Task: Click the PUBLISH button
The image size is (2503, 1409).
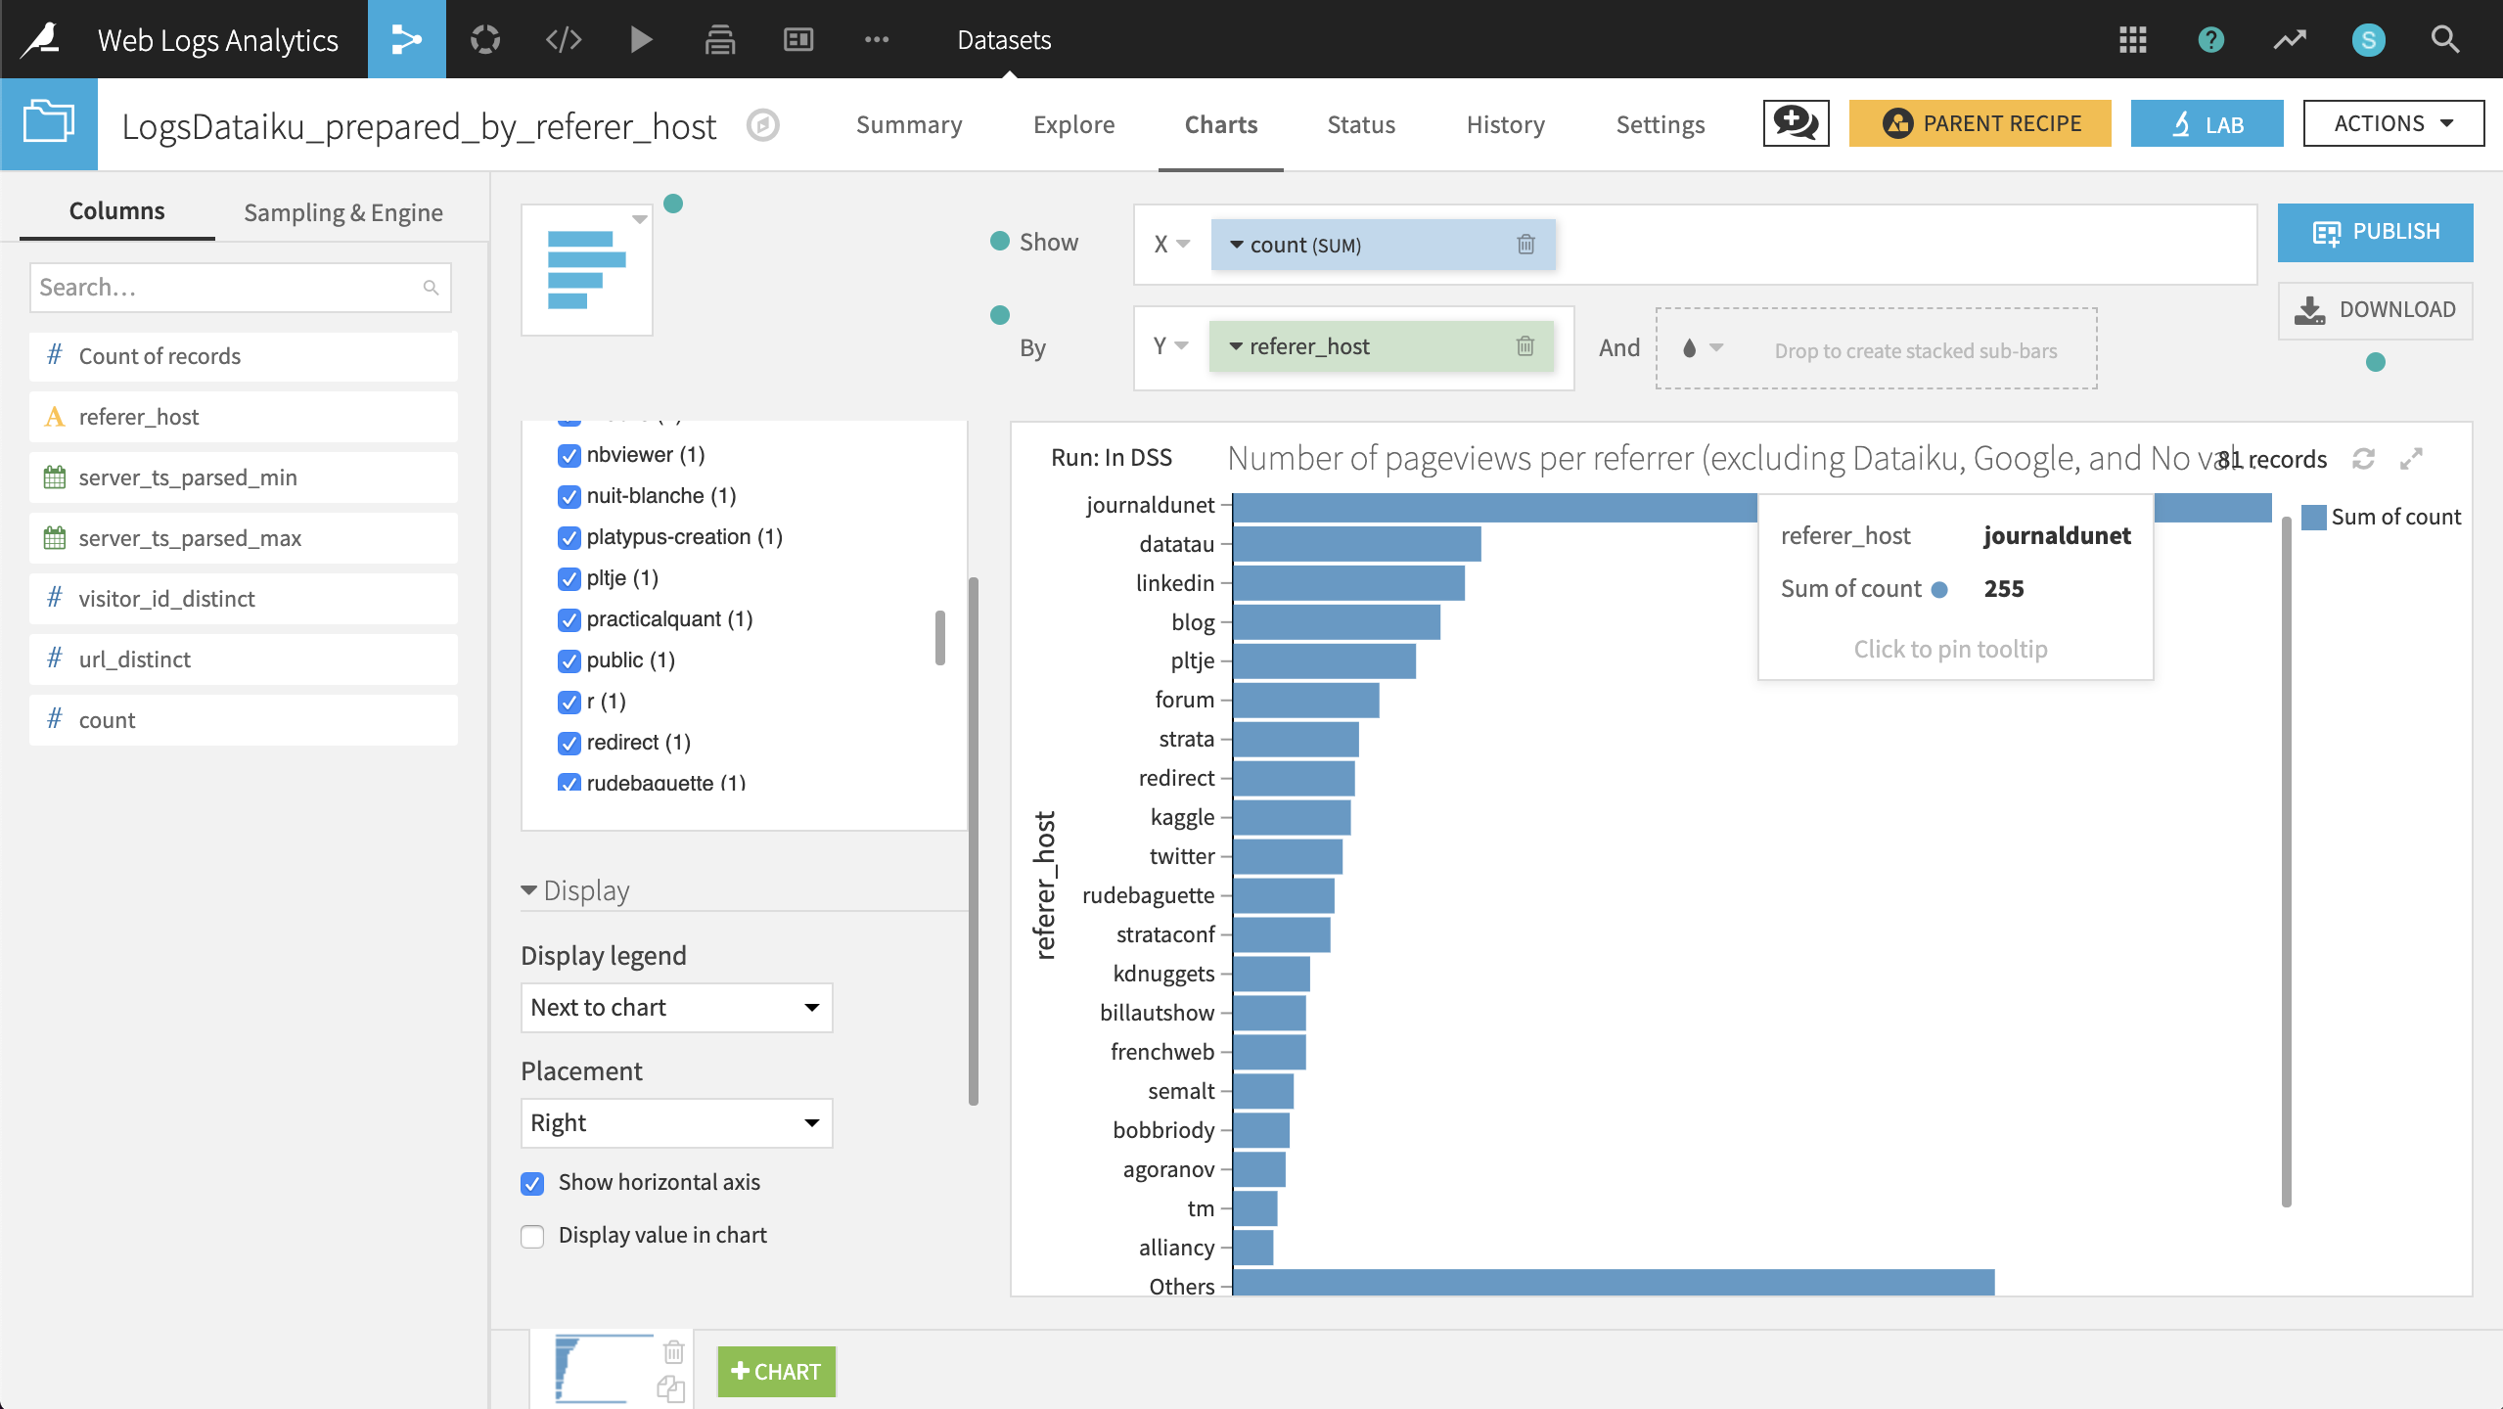Action: (x=2376, y=232)
